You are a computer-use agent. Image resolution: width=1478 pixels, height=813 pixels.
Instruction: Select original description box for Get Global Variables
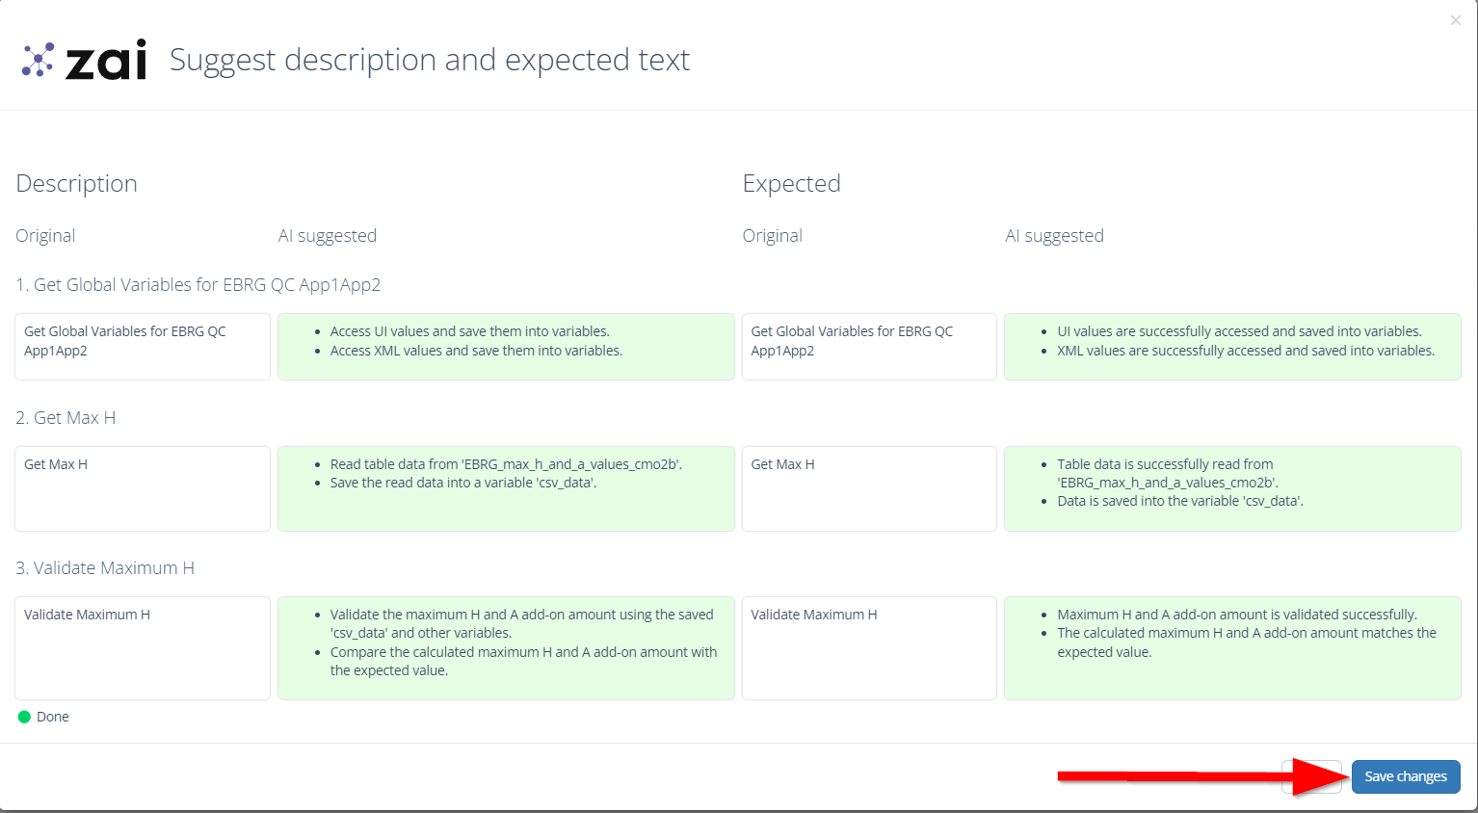[143, 347]
